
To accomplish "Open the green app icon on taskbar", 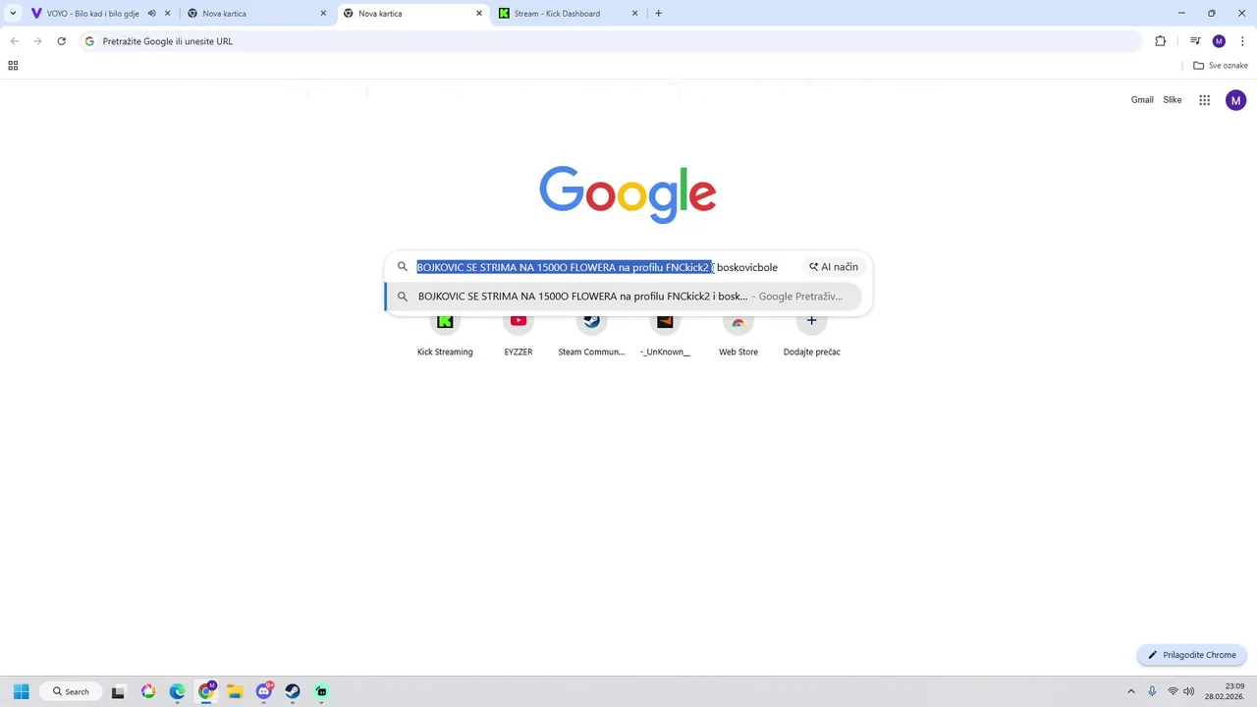I will 321,691.
